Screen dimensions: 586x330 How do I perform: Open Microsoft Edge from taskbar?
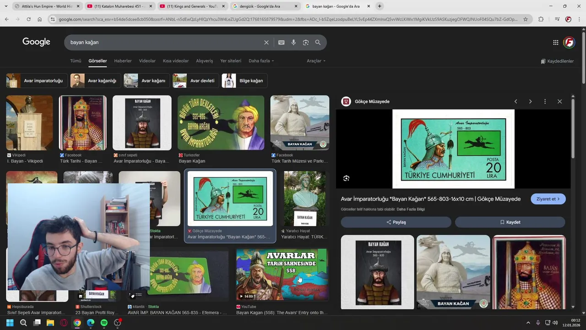91,323
